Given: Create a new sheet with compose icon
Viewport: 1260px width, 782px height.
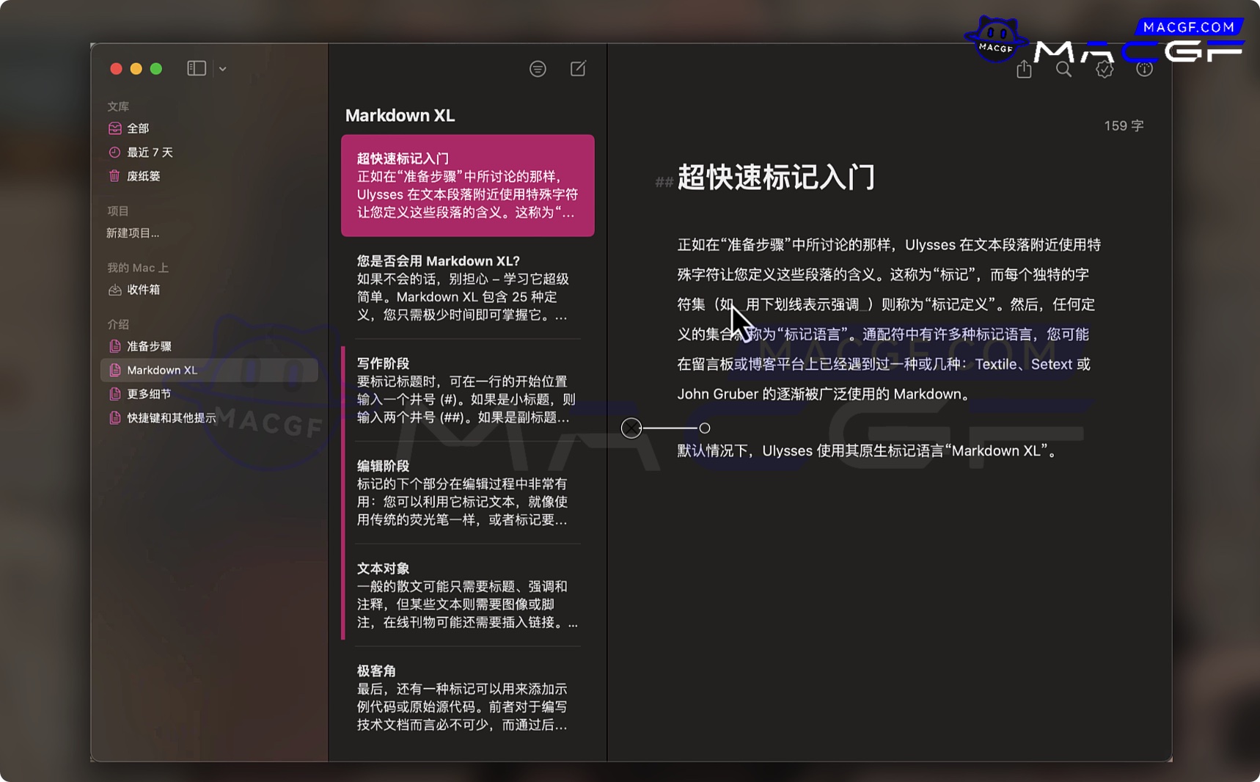Looking at the screenshot, I should coord(578,68).
